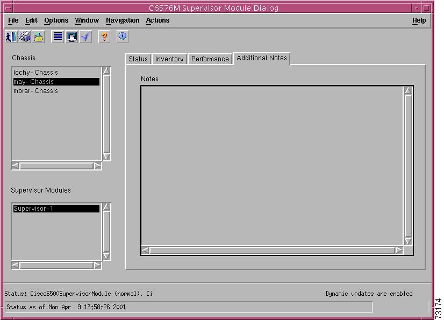Click Notes area scroll left arrow
Viewport: 444px width, 320px height.
click(x=145, y=250)
